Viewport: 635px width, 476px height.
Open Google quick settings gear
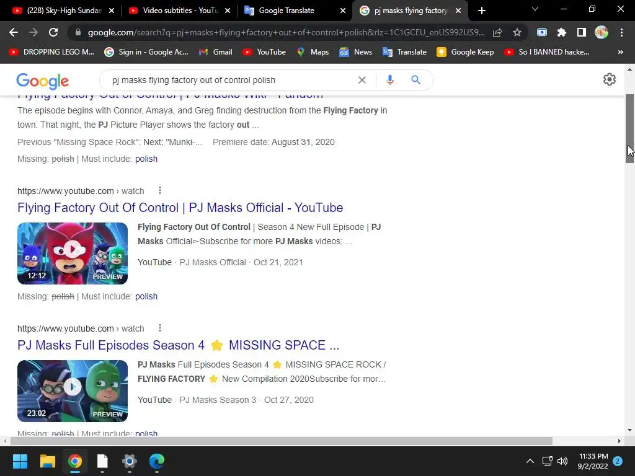tap(609, 79)
